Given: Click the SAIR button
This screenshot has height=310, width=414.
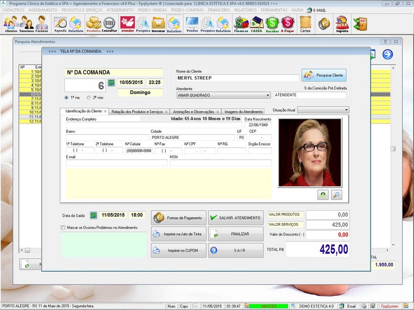Looking at the screenshot, I should (x=236, y=251).
